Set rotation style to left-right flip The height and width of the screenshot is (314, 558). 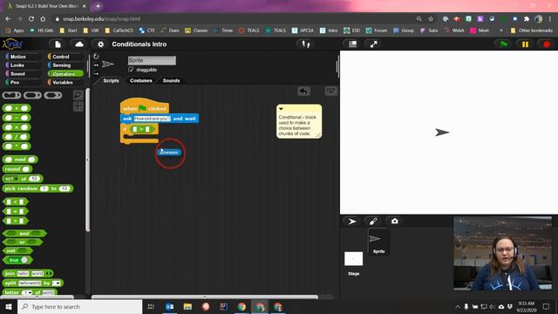pos(96,65)
